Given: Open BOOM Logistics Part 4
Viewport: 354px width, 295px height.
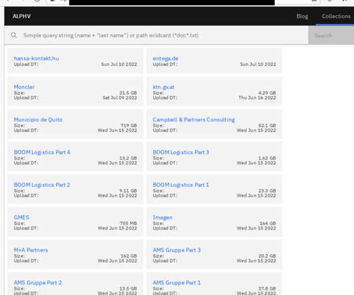Looking at the screenshot, I should [x=42, y=152].
